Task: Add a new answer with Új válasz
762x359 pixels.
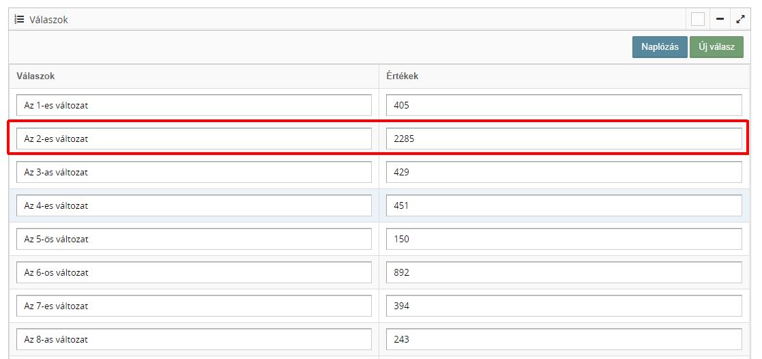Action: click(716, 47)
